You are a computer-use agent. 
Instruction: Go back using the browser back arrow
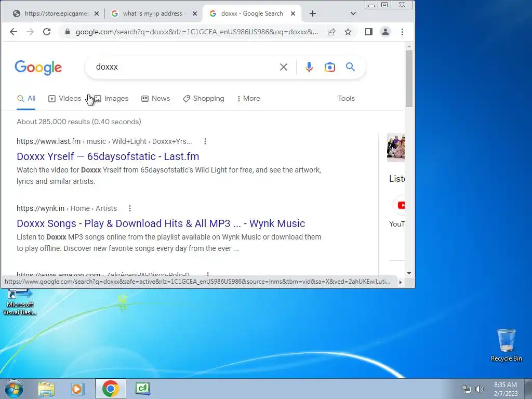(14, 32)
